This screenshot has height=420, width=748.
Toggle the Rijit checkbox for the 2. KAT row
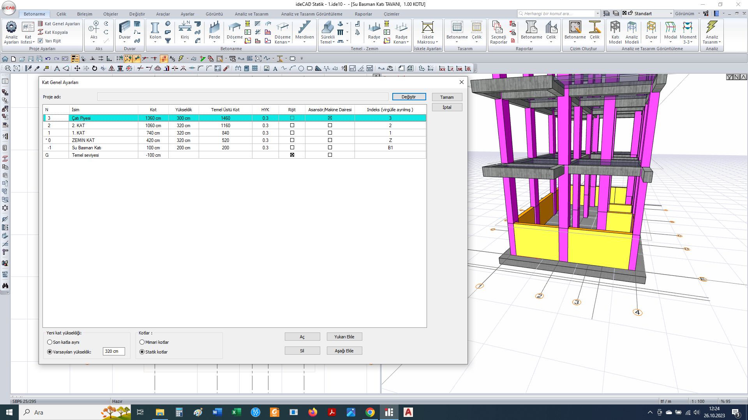(292, 126)
